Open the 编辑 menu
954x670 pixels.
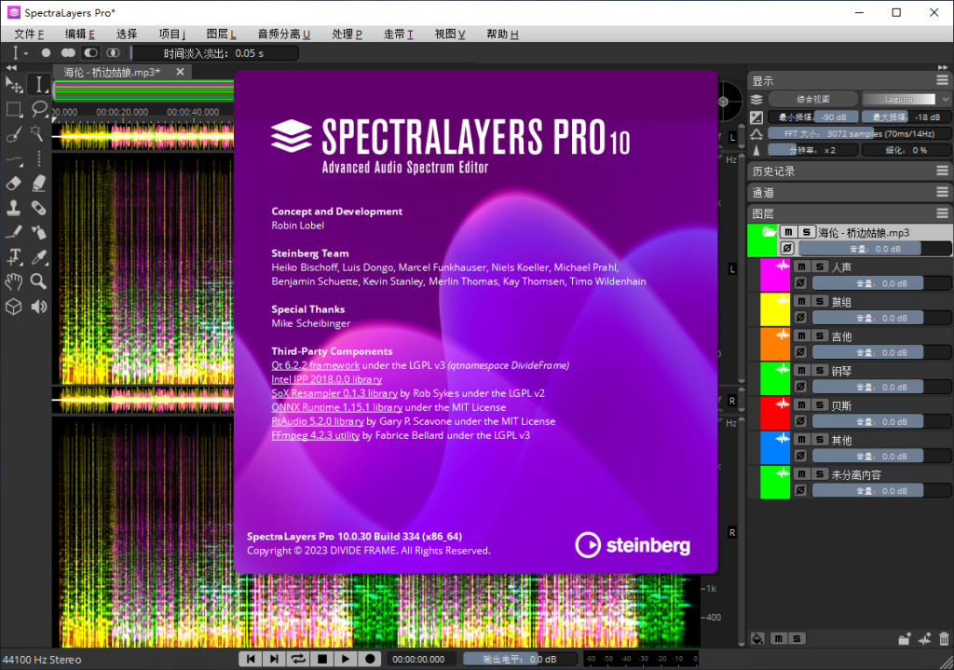(x=80, y=34)
